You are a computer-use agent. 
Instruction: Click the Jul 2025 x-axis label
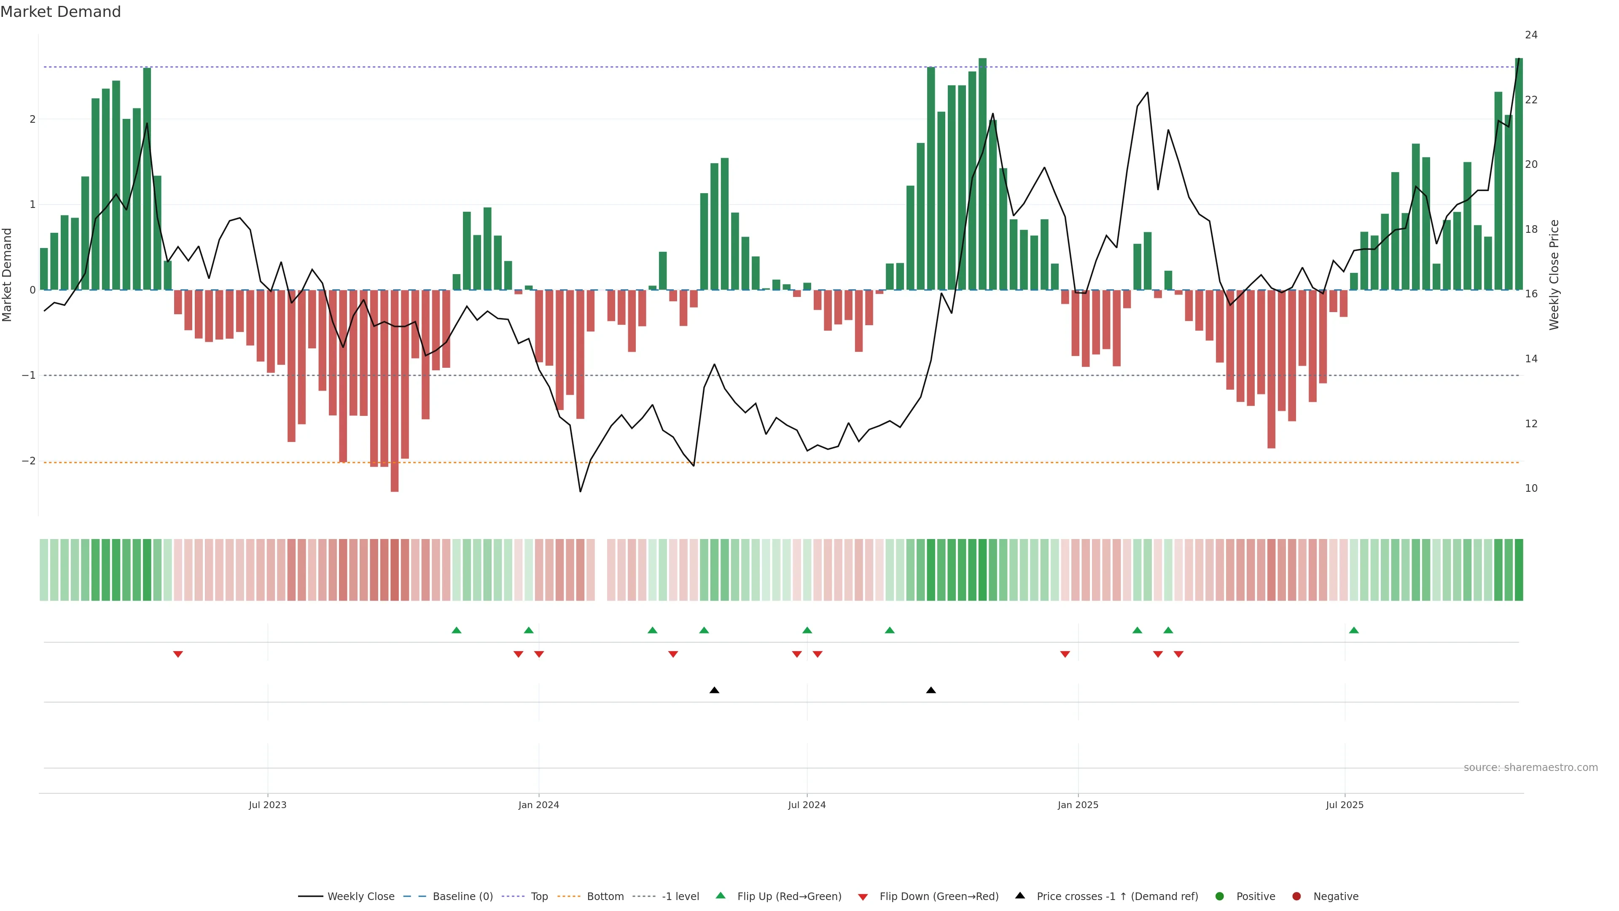(x=1345, y=805)
